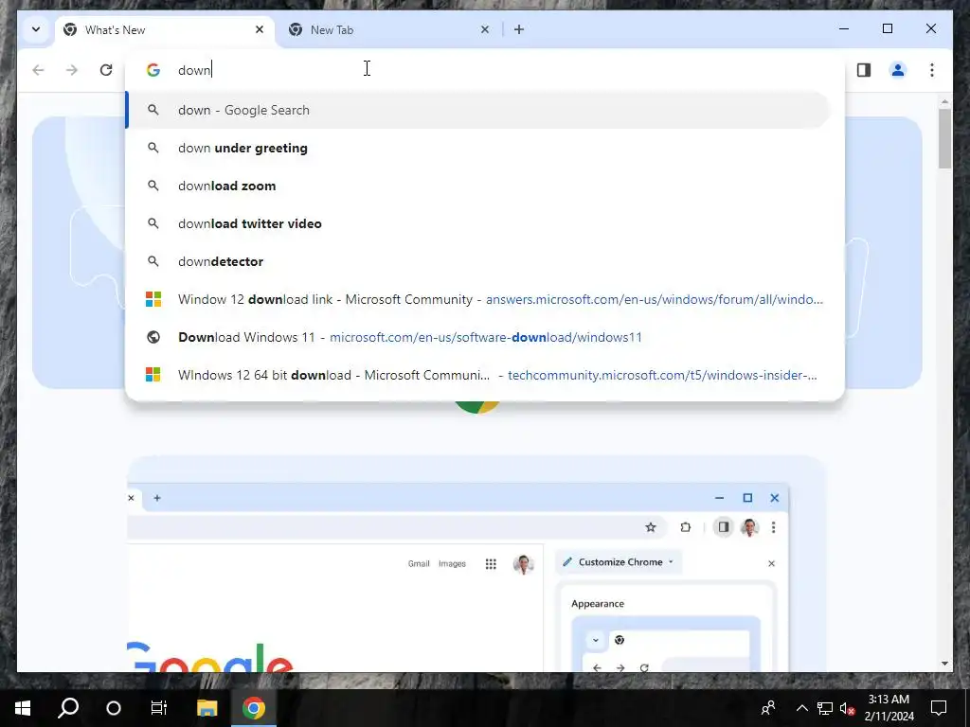Select 'download zoom' suggestion
The width and height of the screenshot is (970, 727).
coord(477,186)
